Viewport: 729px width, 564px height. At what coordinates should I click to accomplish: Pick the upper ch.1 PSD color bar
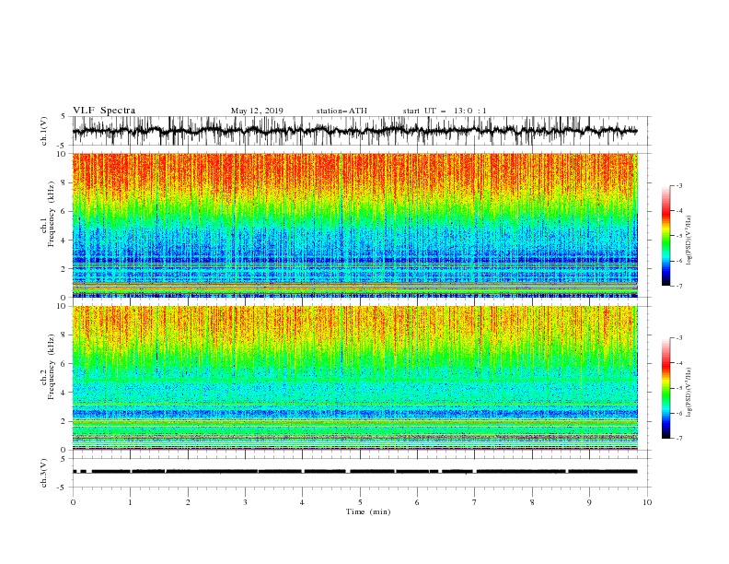(x=665, y=236)
